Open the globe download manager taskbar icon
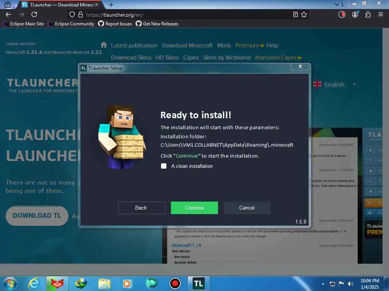Viewport: 389px width, 291px height. click(81, 283)
